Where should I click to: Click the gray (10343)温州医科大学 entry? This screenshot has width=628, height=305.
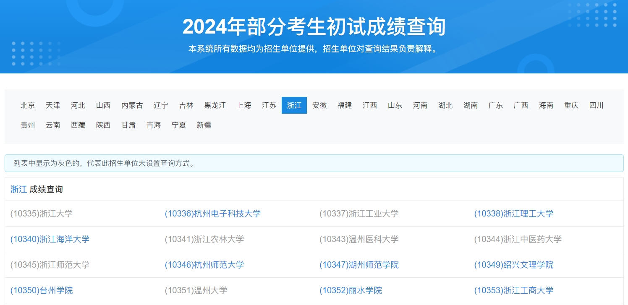tap(359, 239)
